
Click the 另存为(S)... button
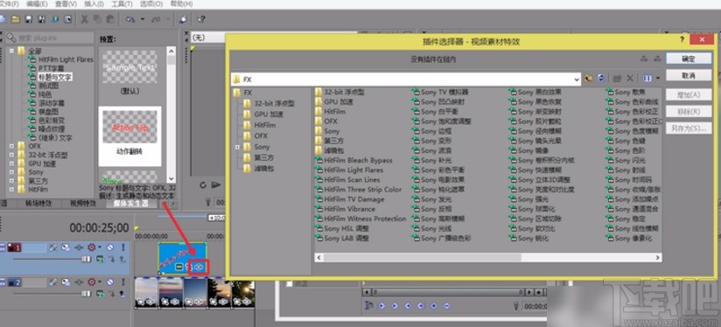pyautogui.click(x=689, y=129)
